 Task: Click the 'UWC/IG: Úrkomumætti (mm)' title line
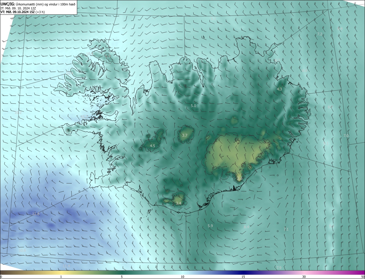click(38, 4)
